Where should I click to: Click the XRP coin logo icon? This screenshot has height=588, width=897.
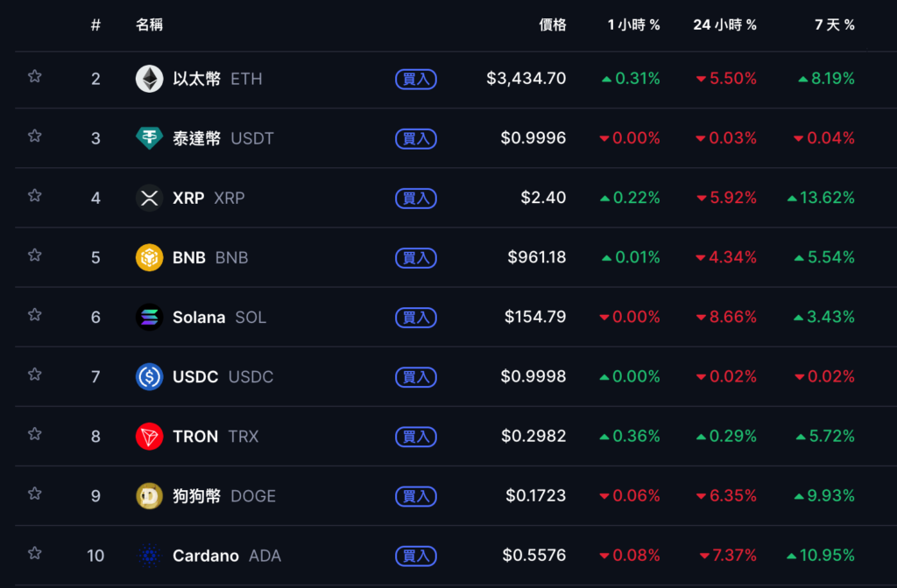149,198
